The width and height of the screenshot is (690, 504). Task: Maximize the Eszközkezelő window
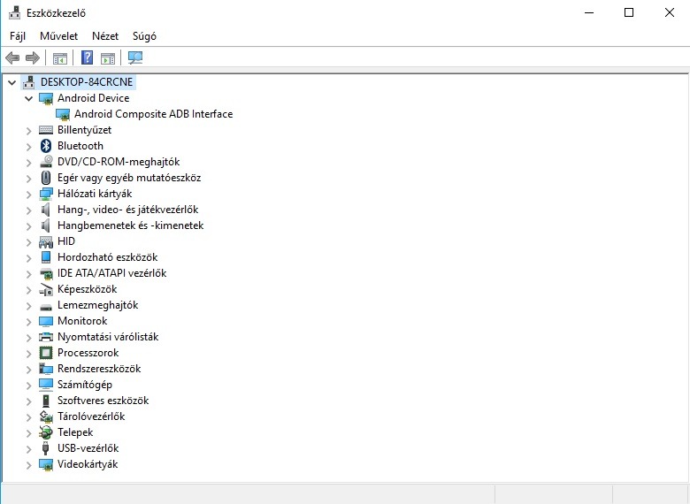pos(629,12)
